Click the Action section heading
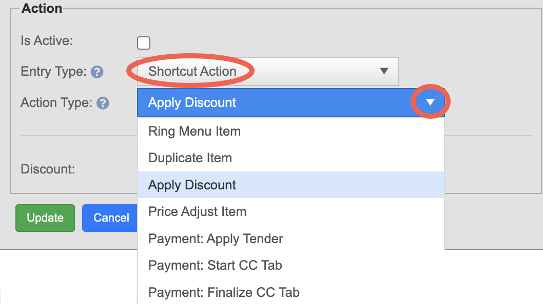Screen dimensions: 543x304 (42, 8)
